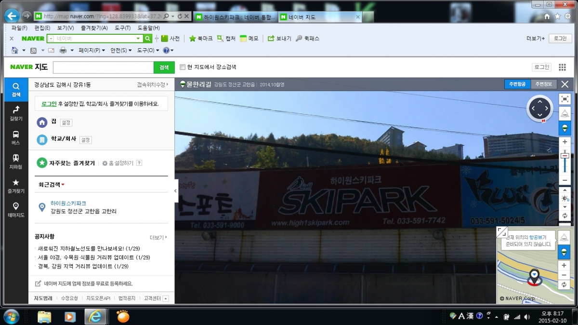Screen dimensions: 578x325
Task: Click the street view zoom slider handle
Action: (565, 155)
